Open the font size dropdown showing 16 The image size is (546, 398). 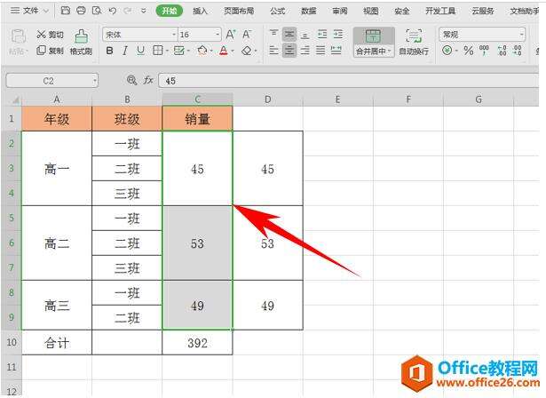coord(218,35)
